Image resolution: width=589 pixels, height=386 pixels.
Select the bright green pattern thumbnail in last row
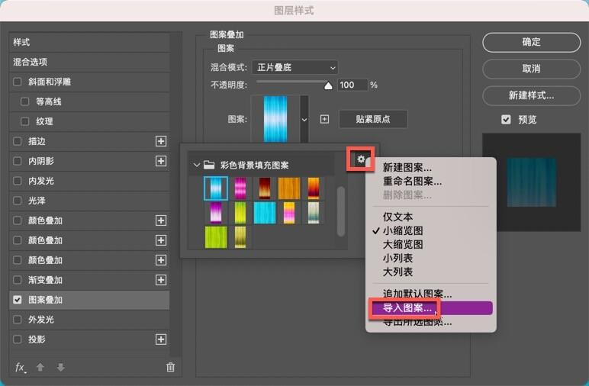coord(216,237)
